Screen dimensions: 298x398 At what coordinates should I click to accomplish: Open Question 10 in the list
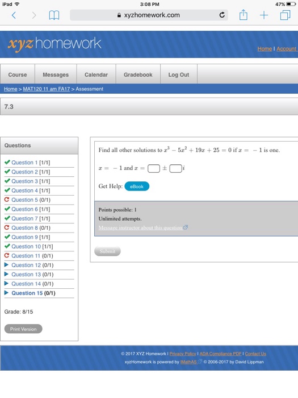point(26,246)
